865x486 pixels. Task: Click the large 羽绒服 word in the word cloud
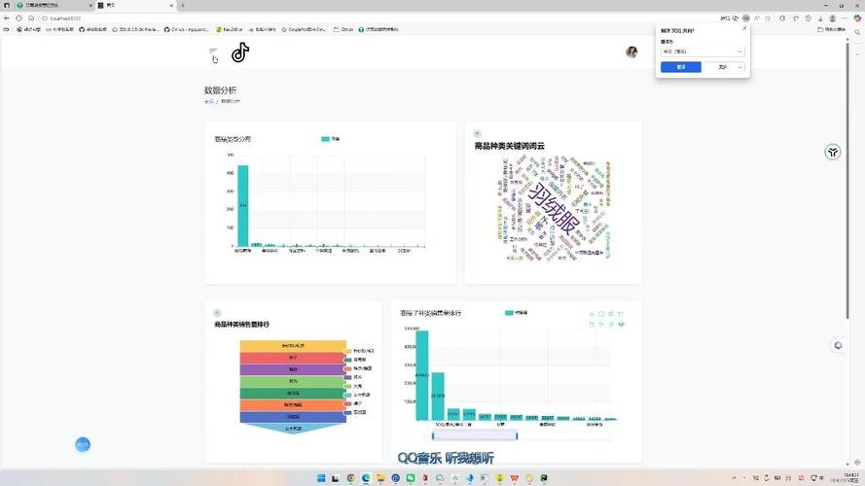[554, 210]
